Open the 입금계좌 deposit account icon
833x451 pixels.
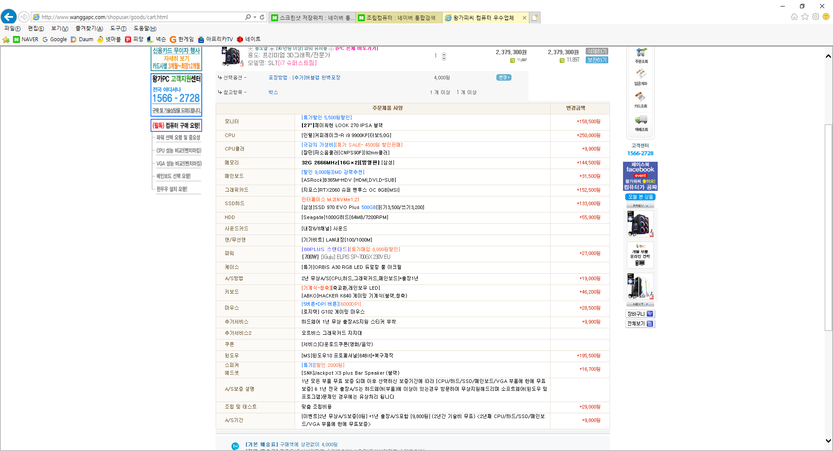tap(641, 75)
